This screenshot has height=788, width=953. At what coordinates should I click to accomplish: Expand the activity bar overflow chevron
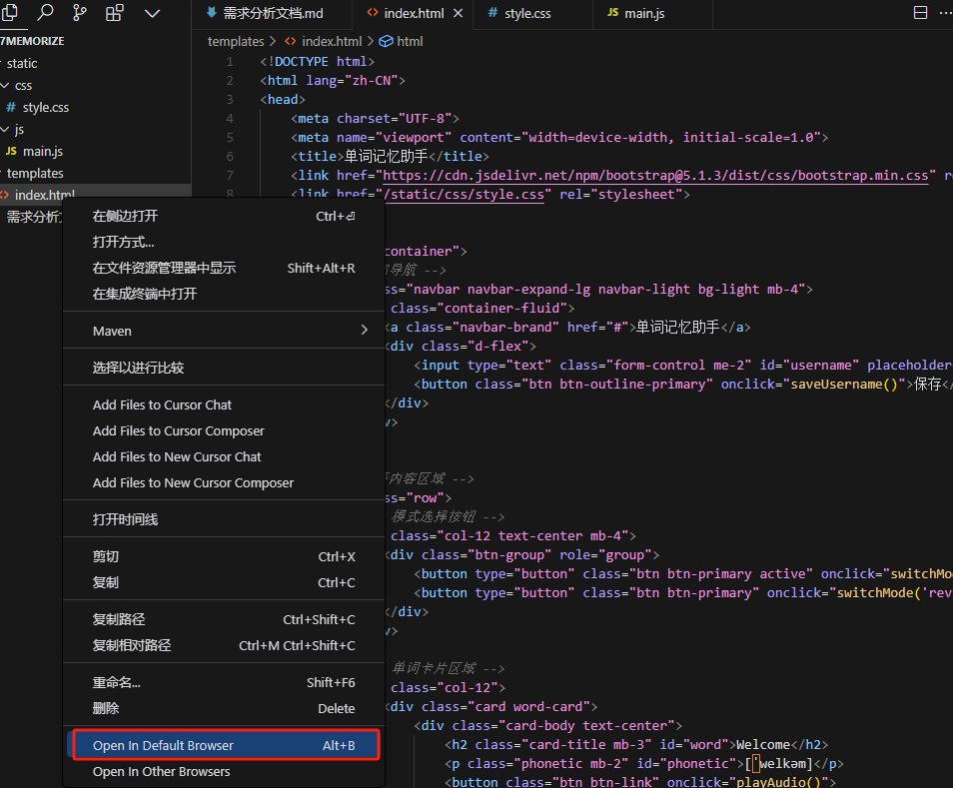click(x=152, y=13)
